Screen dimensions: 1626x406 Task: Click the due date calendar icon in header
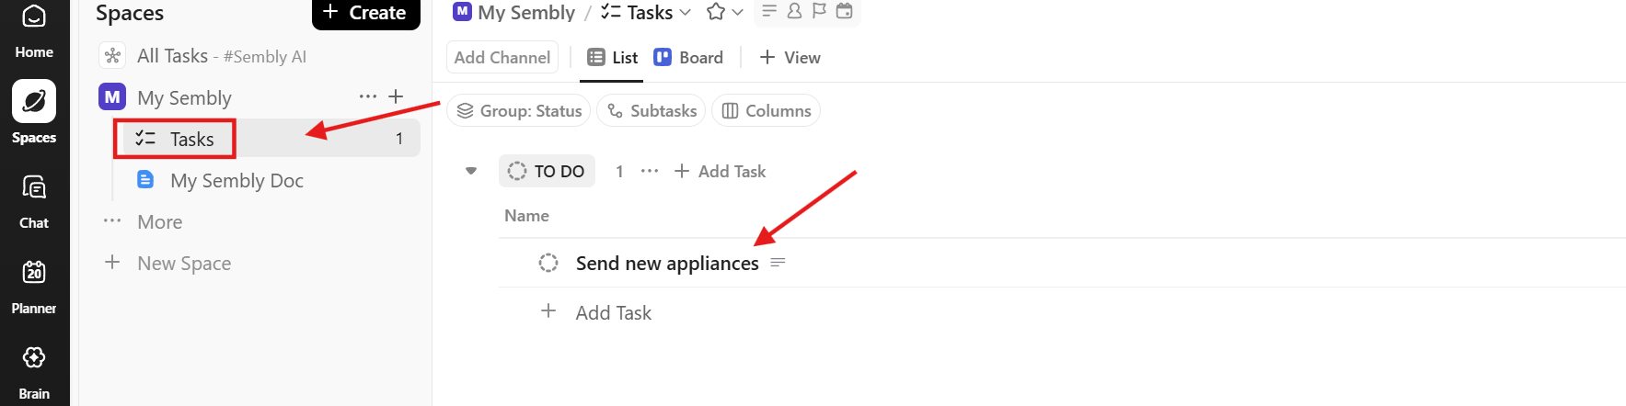pyautogui.click(x=844, y=11)
